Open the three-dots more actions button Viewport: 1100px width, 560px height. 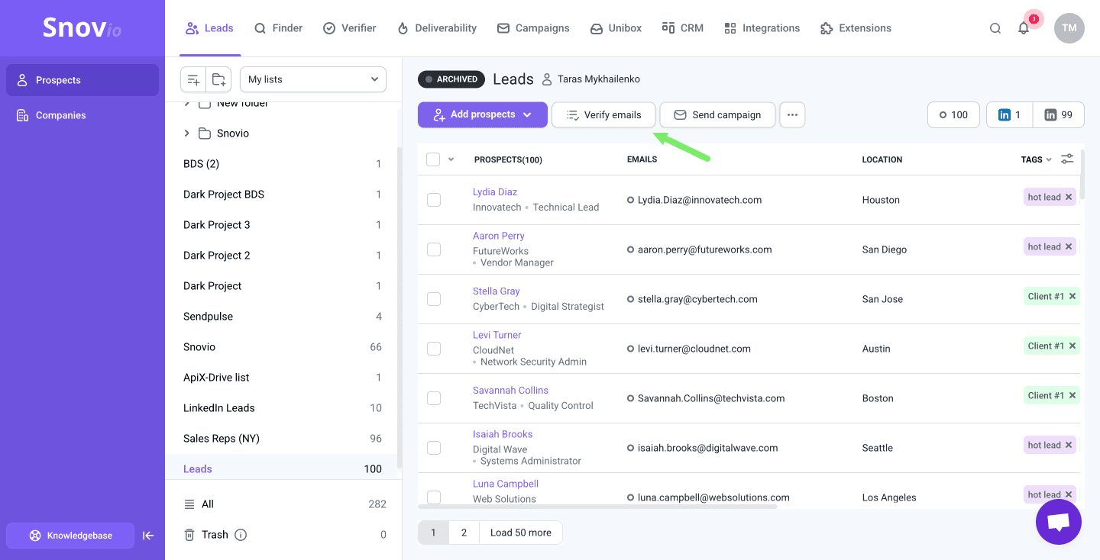792,115
